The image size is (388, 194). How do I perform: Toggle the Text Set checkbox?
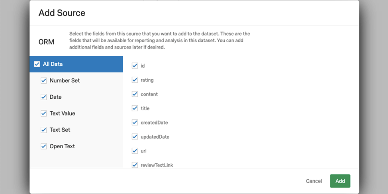pos(44,130)
